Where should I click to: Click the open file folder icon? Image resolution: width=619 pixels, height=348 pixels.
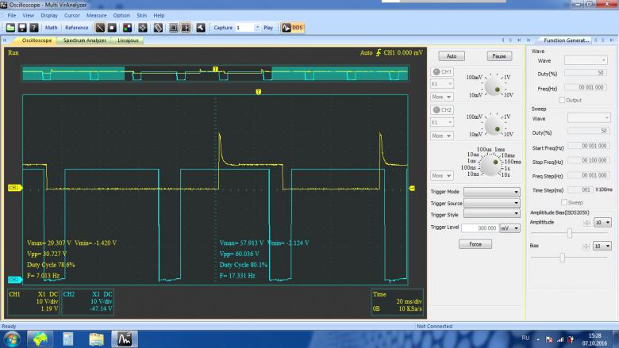coord(10,28)
